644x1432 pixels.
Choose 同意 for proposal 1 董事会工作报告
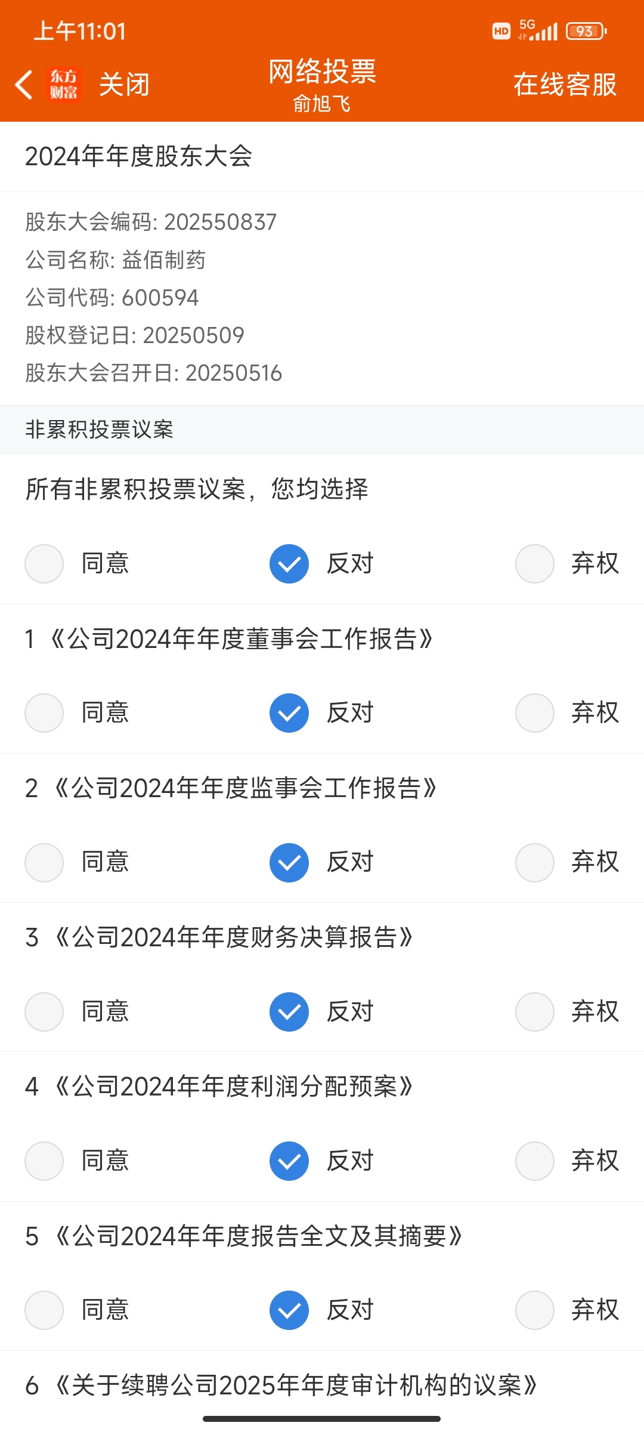pos(44,713)
